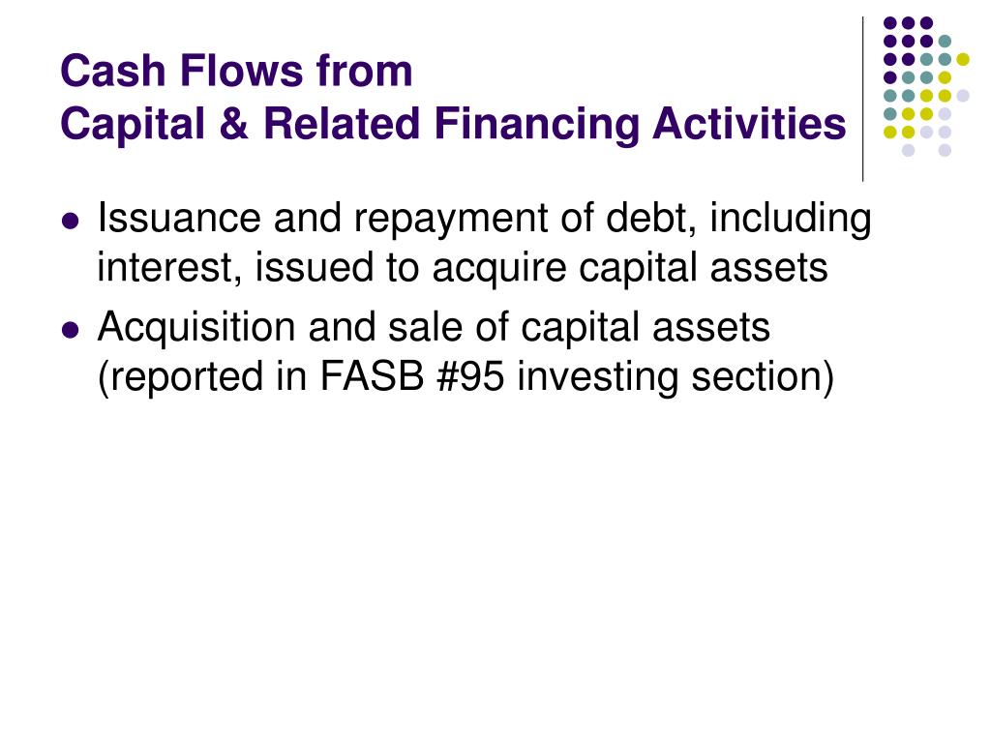Click the first bullet point marker

[x=71, y=222]
